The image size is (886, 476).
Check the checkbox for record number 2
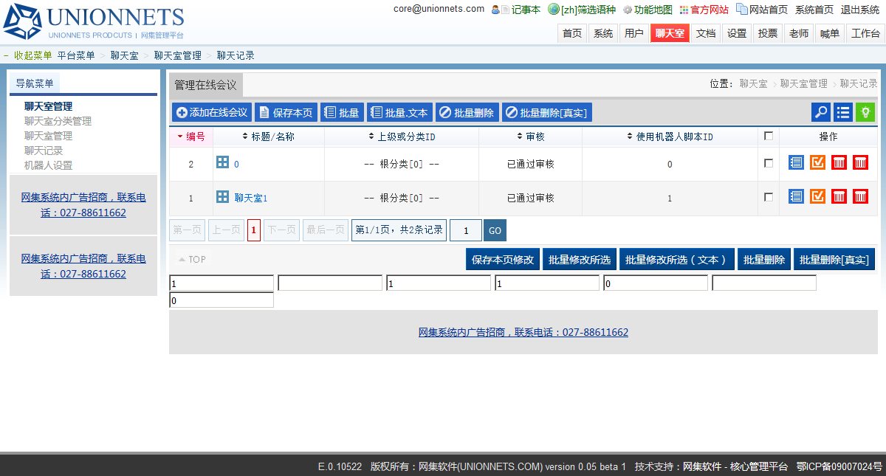[769, 163]
